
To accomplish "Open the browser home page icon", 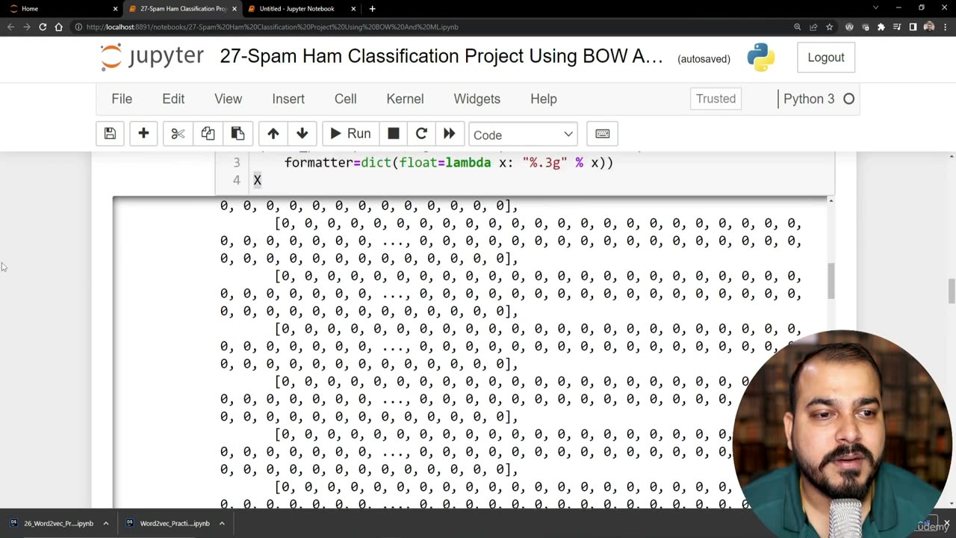I will point(58,27).
